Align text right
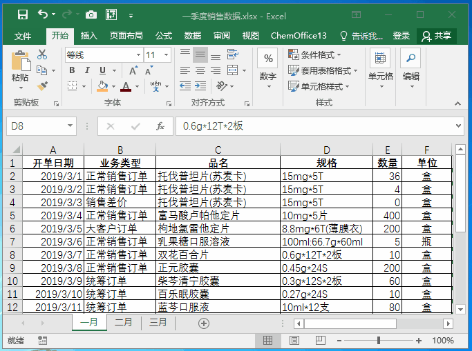 (x=216, y=70)
